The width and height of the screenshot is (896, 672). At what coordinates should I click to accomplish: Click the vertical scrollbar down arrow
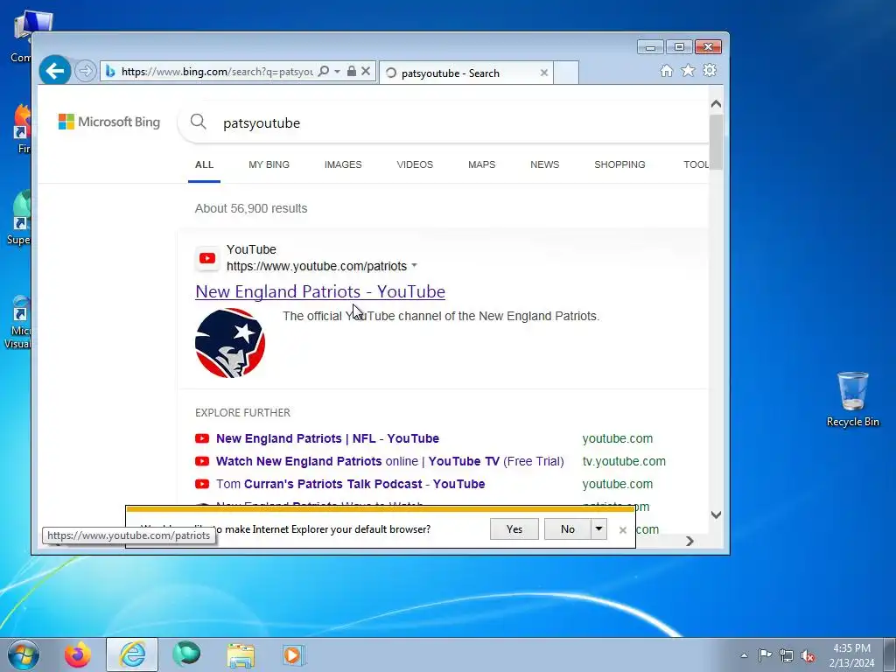click(x=716, y=514)
